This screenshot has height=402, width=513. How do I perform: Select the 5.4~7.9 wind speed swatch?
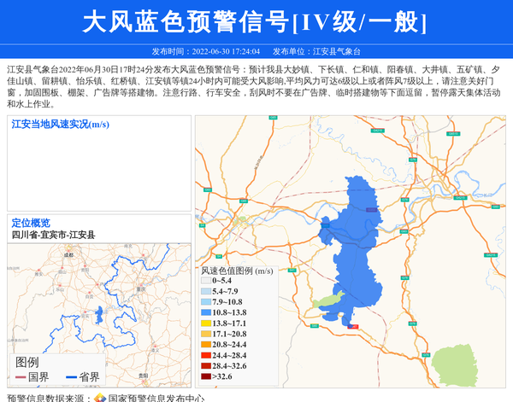coord(206,291)
